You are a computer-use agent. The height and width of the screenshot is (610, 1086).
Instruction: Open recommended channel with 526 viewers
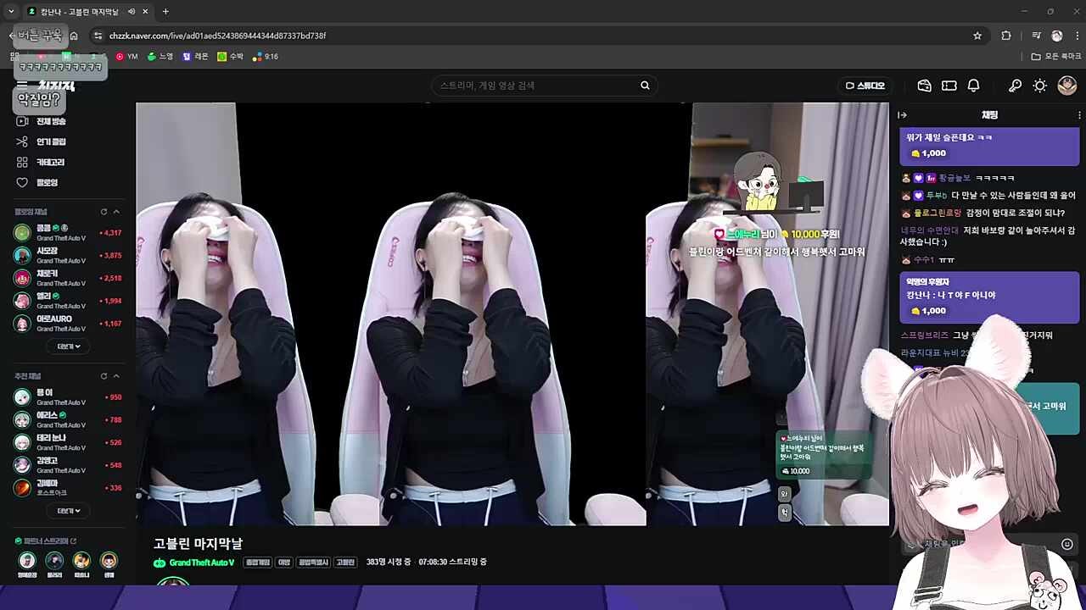click(x=68, y=442)
